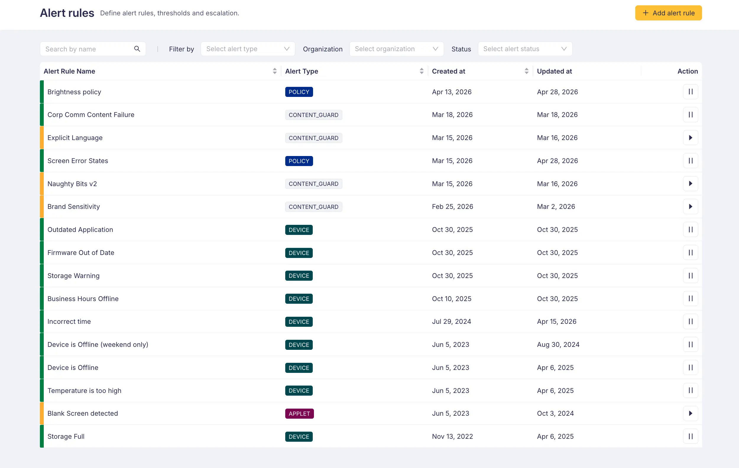Pause the Corp Comm Content Failure rule
This screenshot has height=468, width=739.
690,115
